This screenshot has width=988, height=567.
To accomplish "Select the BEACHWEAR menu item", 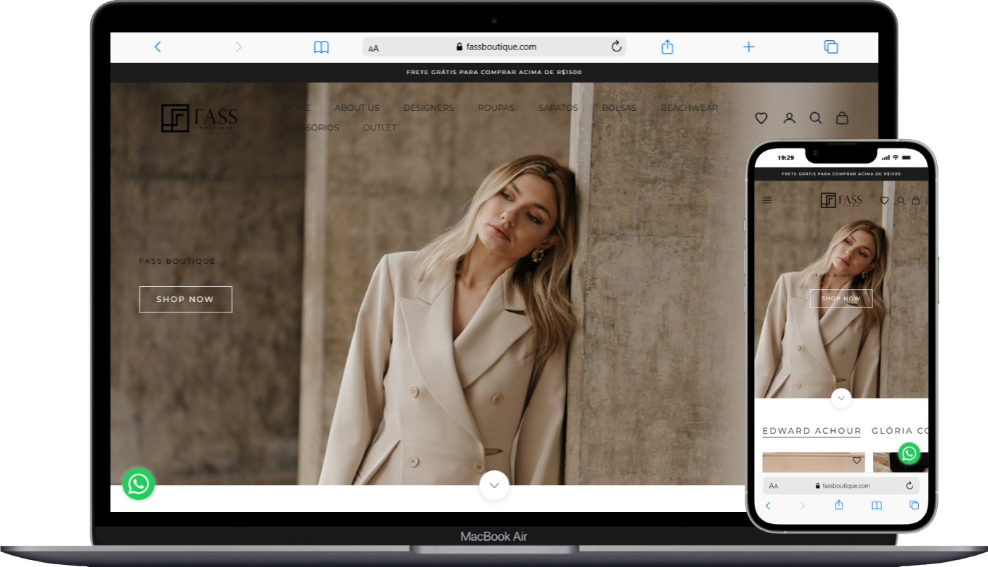I will 689,108.
